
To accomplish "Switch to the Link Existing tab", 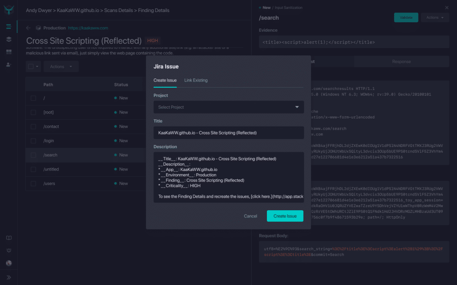I will click(x=196, y=80).
